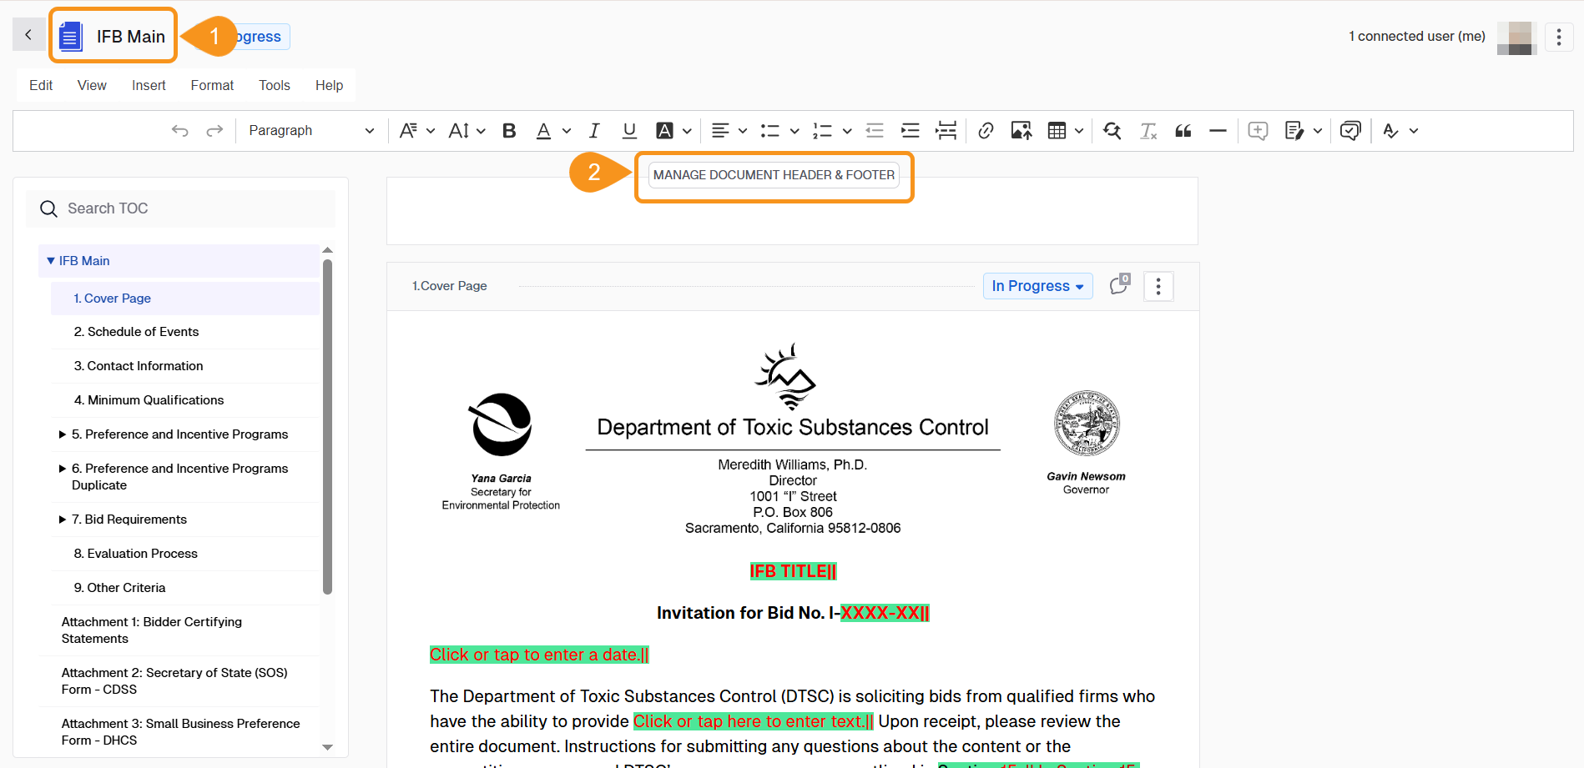Viewport: 1584px width, 768px height.
Task: Click the undo arrow
Action: 179,130
